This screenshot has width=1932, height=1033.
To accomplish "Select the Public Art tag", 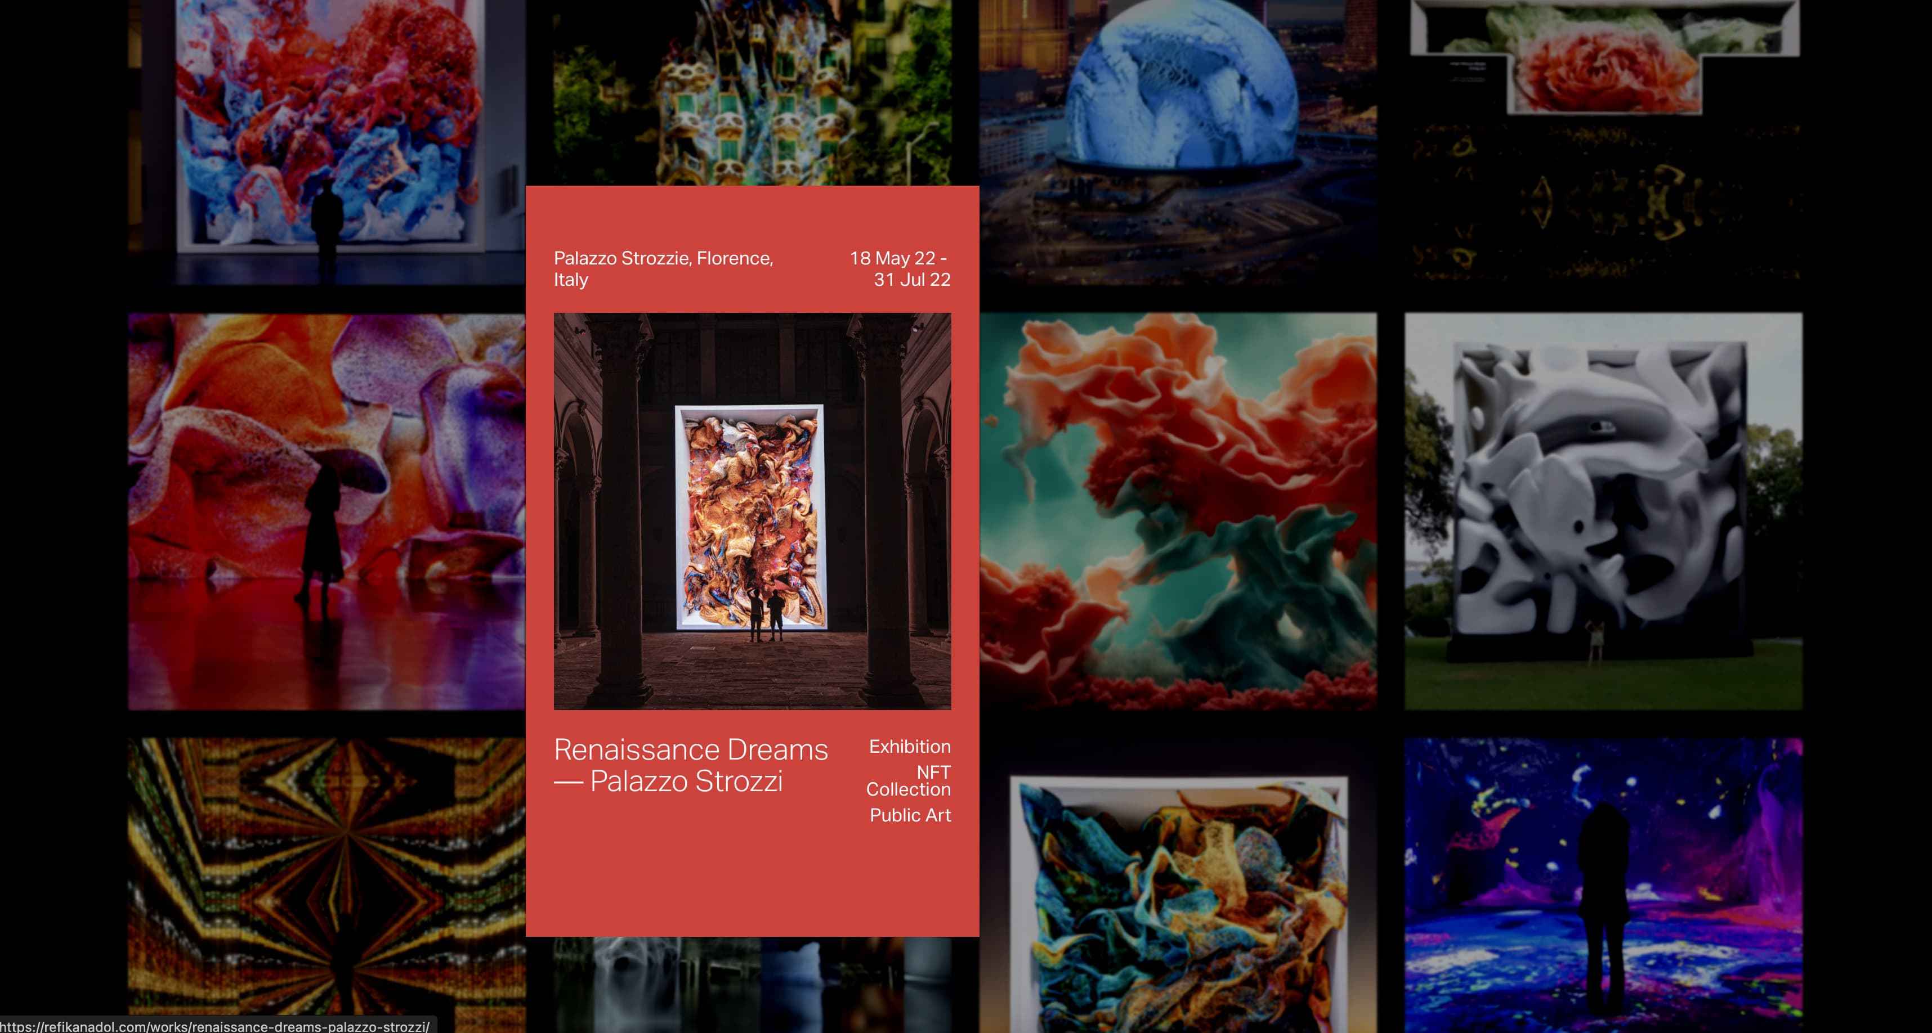I will coord(910,815).
